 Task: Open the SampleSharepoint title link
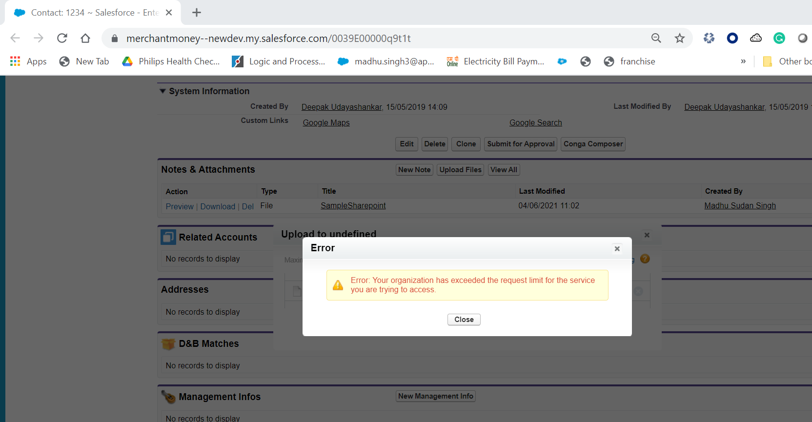click(x=353, y=206)
